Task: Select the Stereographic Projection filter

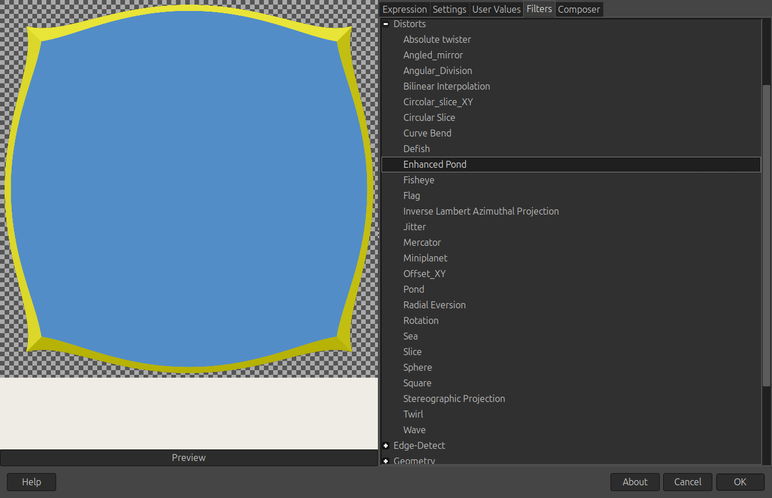Action: coord(454,399)
